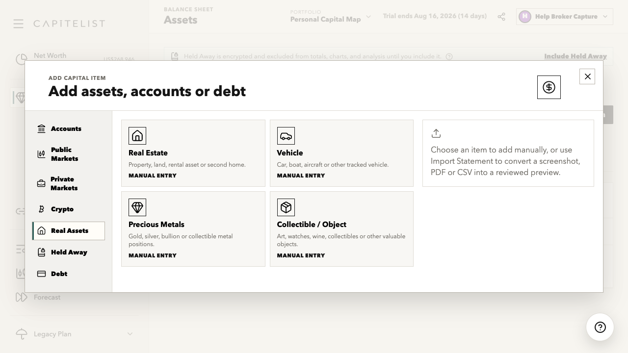Click the Vehicle car icon

tap(286, 136)
